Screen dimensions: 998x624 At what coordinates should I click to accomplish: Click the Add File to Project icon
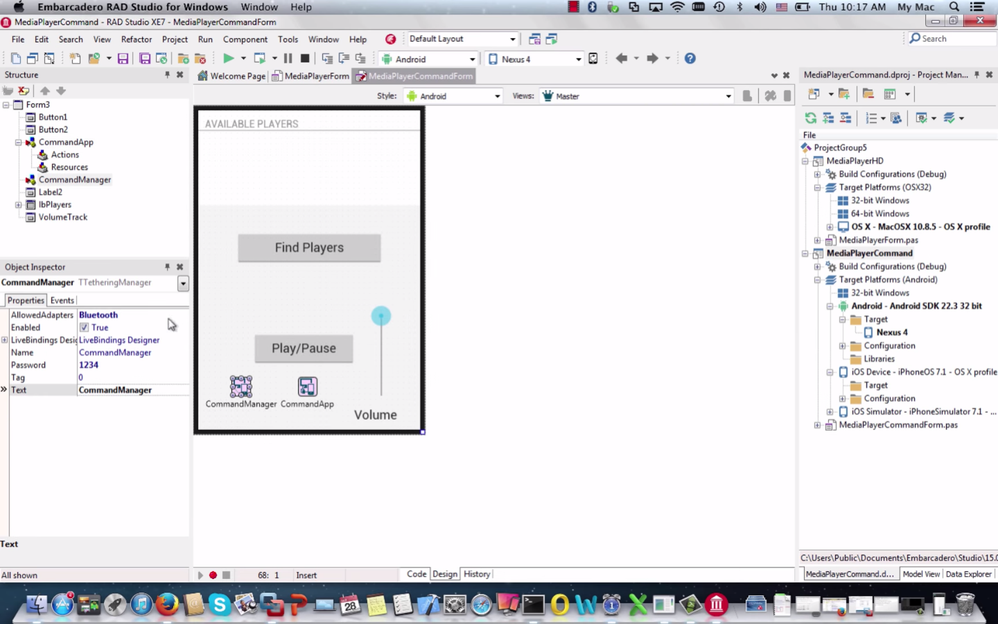[184, 59]
